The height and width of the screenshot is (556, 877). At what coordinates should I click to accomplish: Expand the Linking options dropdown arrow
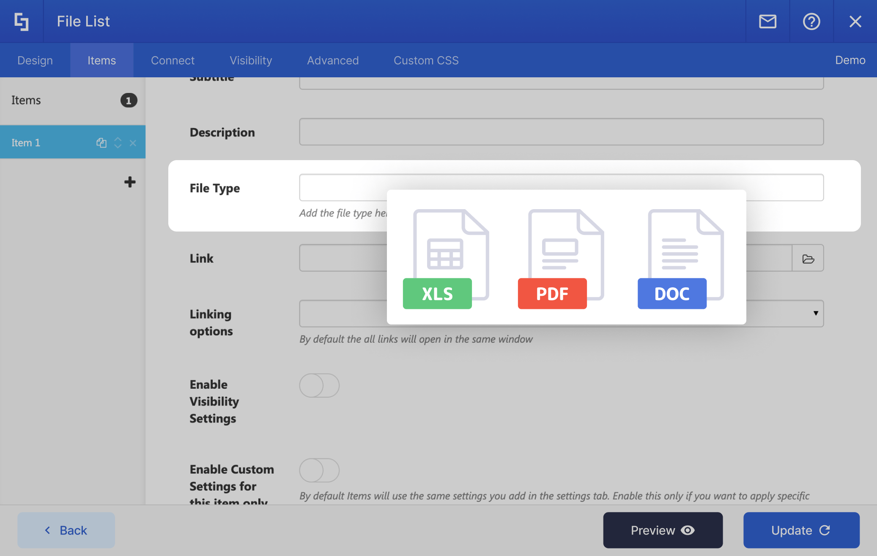click(815, 313)
